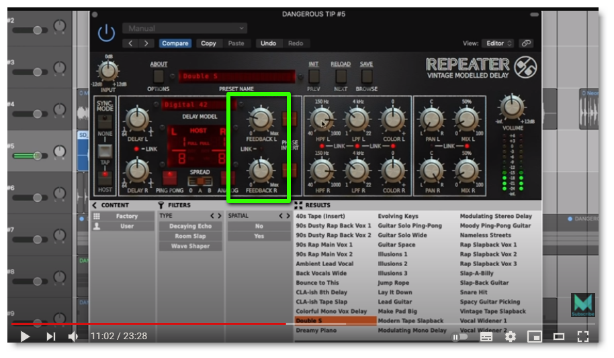Open video player settings gear
This screenshot has height=358, width=614.
(x=511, y=337)
